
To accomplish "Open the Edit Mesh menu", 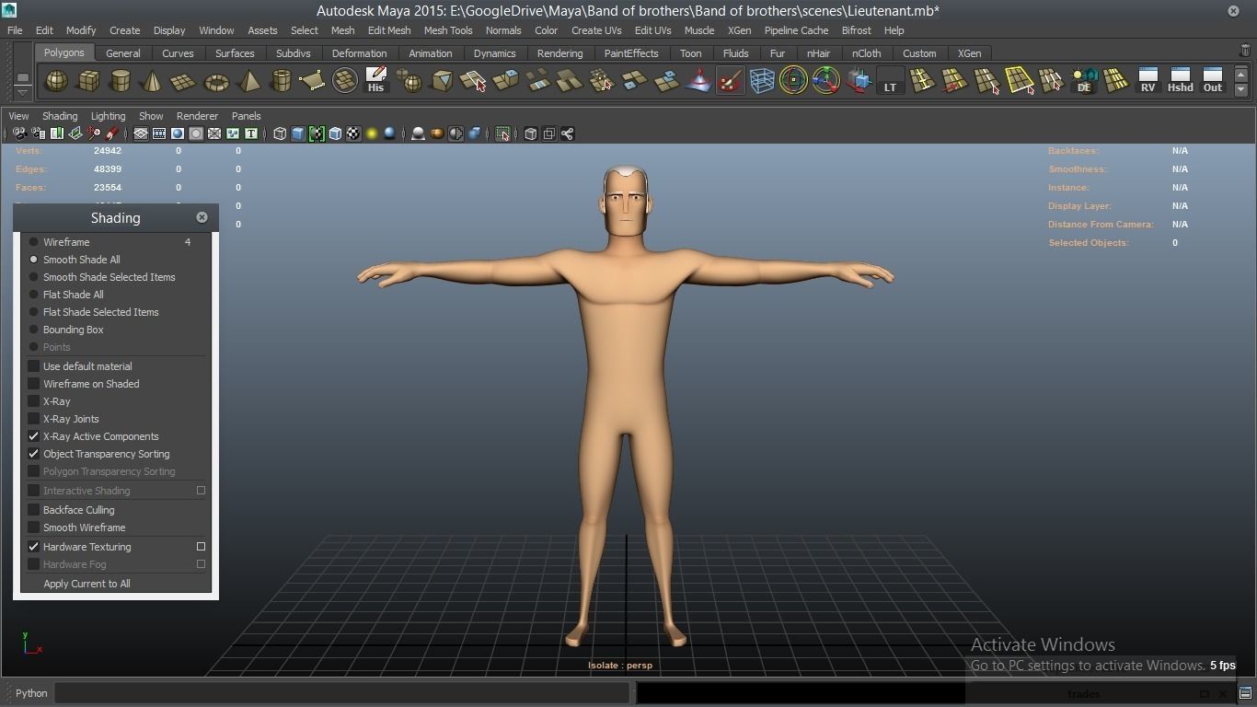I will point(389,30).
